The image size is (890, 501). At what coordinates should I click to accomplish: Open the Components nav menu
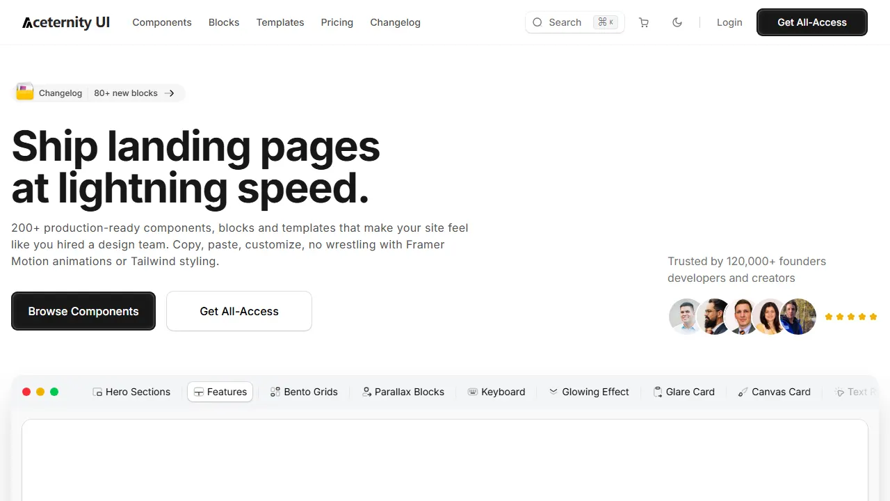162,22
